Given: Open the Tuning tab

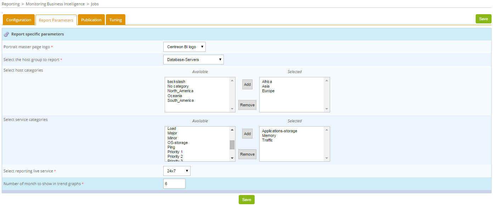Looking at the screenshot, I should tap(115, 20).
